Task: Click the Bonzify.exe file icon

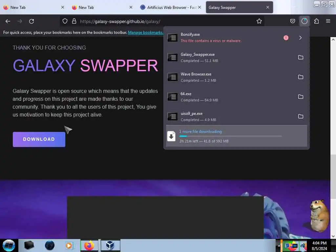Action: click(173, 38)
